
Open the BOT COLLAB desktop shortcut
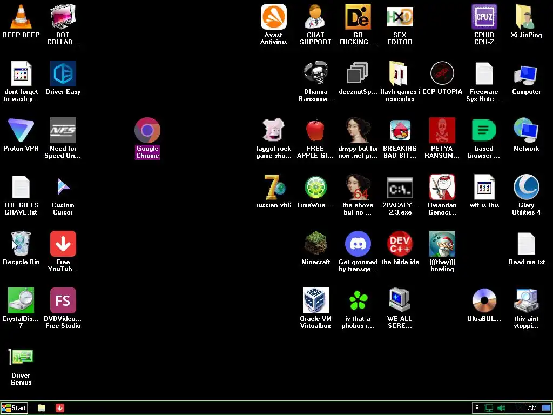point(63,17)
